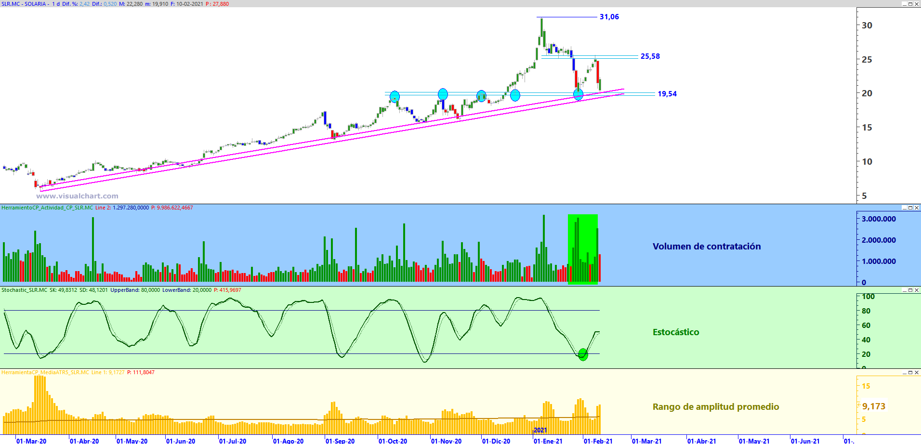Click the 01-Abr-21 date on time axis
The width and height of the screenshot is (921, 444).
pyautogui.click(x=702, y=441)
